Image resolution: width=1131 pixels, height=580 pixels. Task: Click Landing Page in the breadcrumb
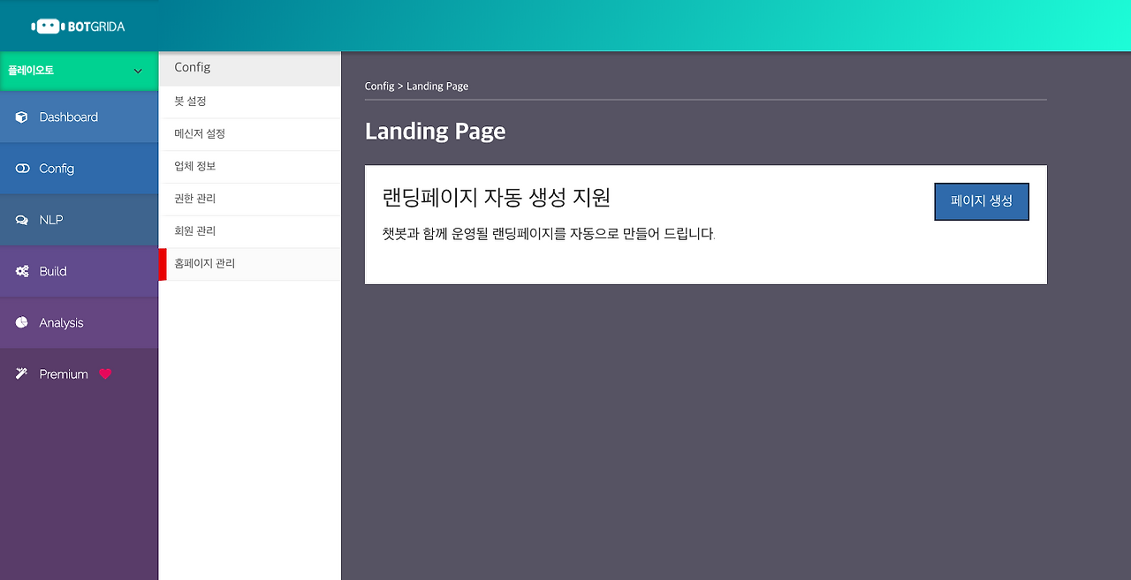(x=437, y=86)
